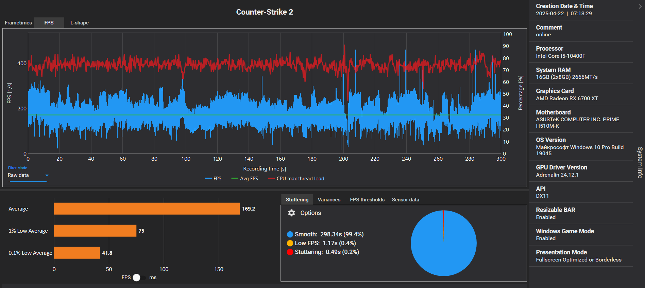Click the Presentation Mode heading
Image resolution: width=645 pixels, height=288 pixels.
coord(561,252)
